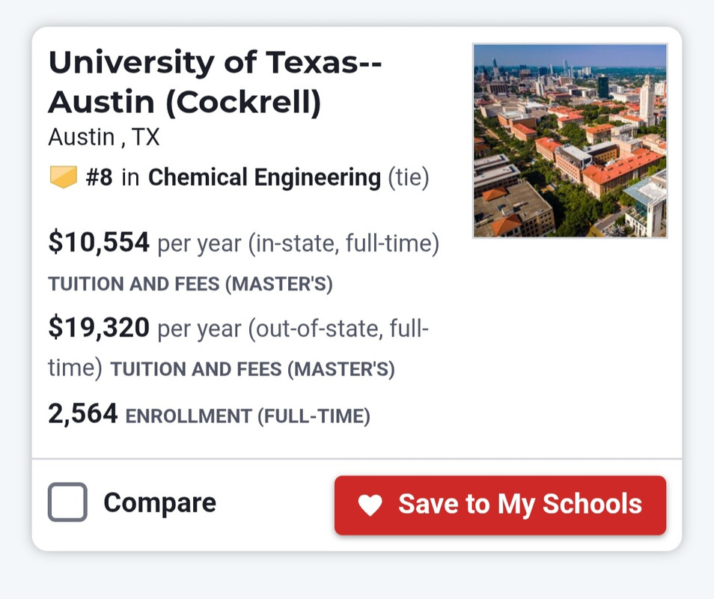
Task: Open the campus aerial photo thumbnail
Action: click(x=570, y=141)
